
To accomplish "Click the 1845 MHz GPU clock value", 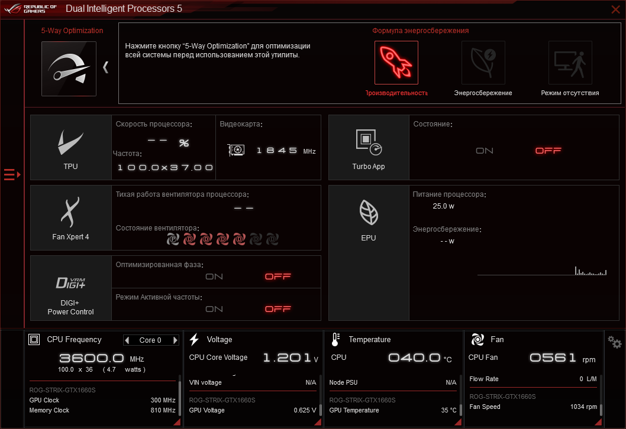I will [x=286, y=151].
